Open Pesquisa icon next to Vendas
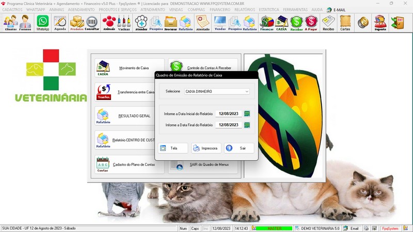 tap(235, 23)
